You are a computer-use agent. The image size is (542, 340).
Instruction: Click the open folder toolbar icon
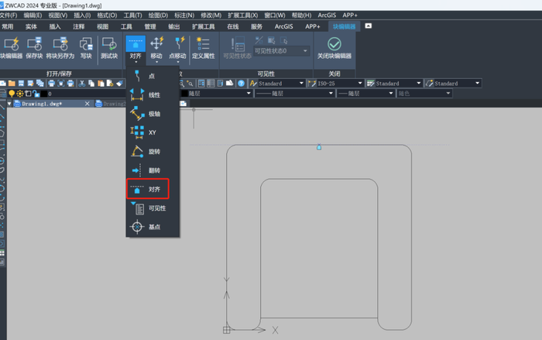(x=12, y=84)
